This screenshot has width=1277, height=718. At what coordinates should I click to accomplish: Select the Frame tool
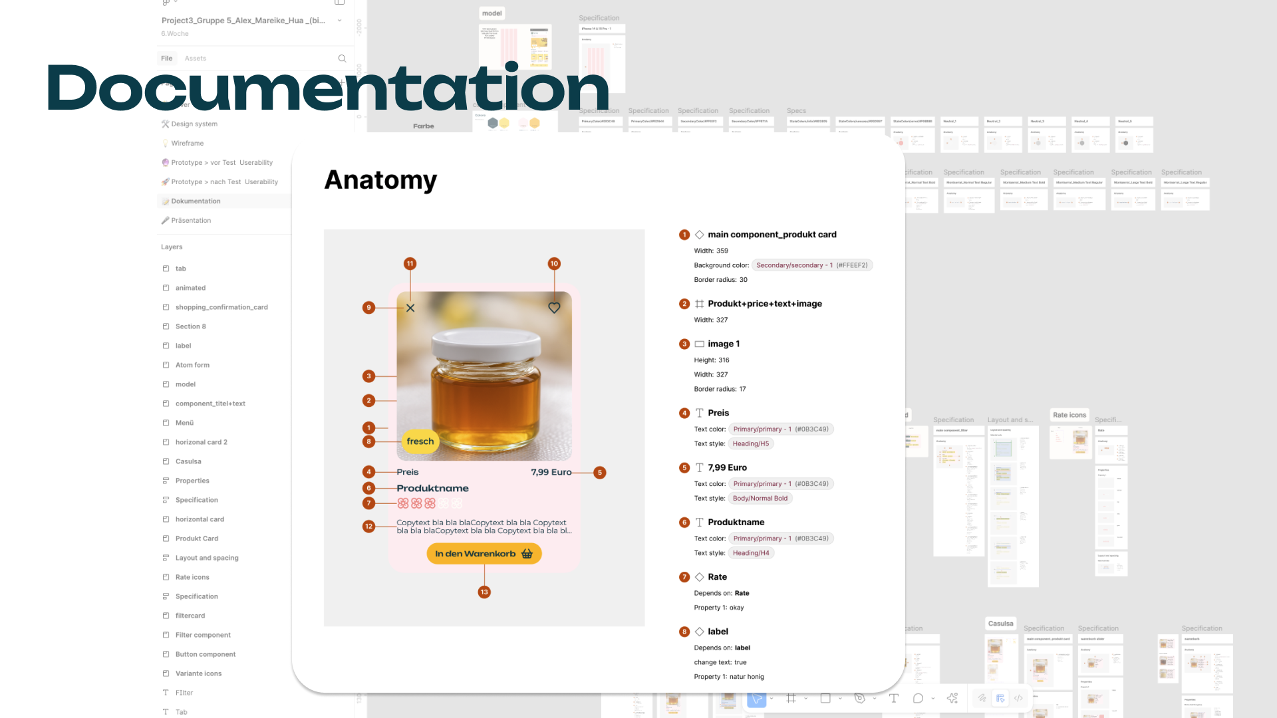pyautogui.click(x=791, y=699)
